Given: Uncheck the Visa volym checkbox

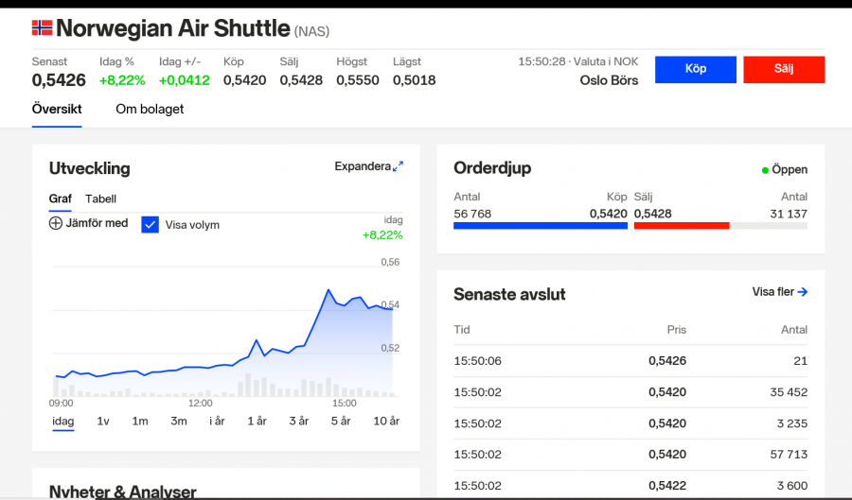Looking at the screenshot, I should click(150, 224).
